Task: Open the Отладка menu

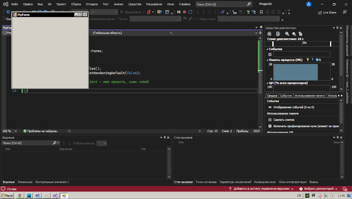Action: (x=92, y=4)
